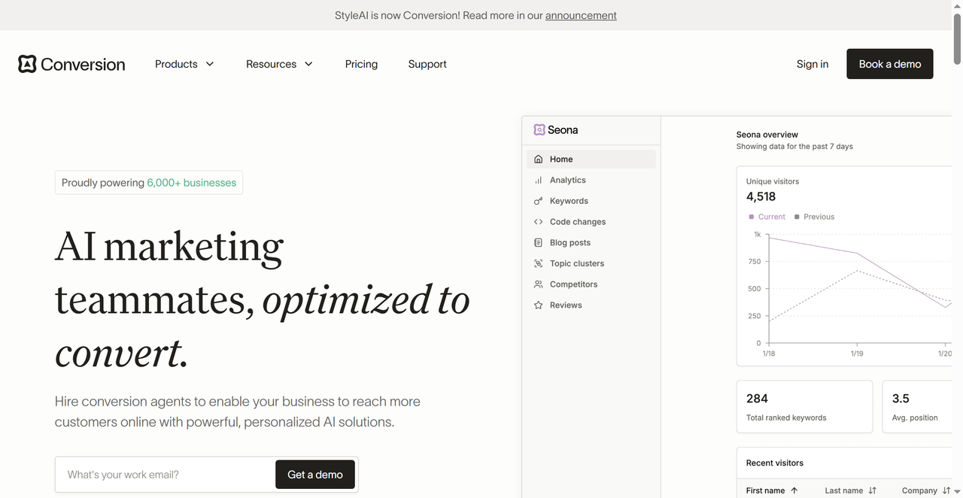The height and width of the screenshot is (498, 963).
Task: Click the Last name column header
Action: pyautogui.click(x=851, y=490)
